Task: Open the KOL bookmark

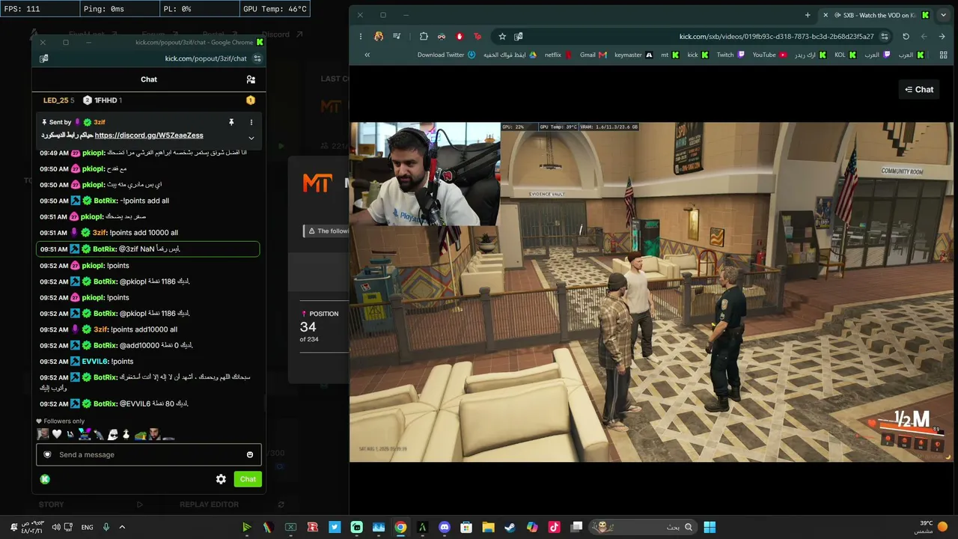Action: 845,55
